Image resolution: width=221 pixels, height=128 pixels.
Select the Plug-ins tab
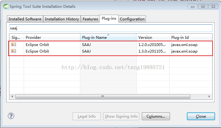tap(109, 18)
